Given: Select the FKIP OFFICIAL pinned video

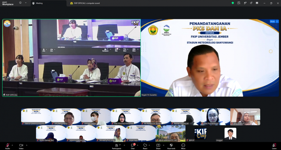Looking at the screenshot, I should point(71,58).
